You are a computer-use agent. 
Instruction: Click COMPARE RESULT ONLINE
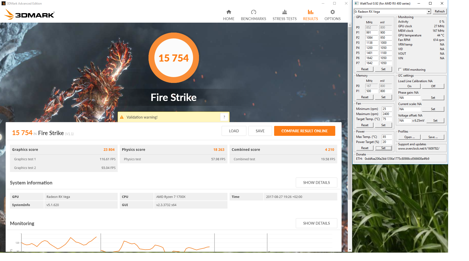[304, 131]
